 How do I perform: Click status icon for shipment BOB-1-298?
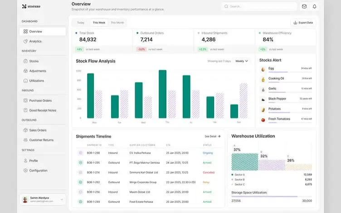click(x=80, y=153)
